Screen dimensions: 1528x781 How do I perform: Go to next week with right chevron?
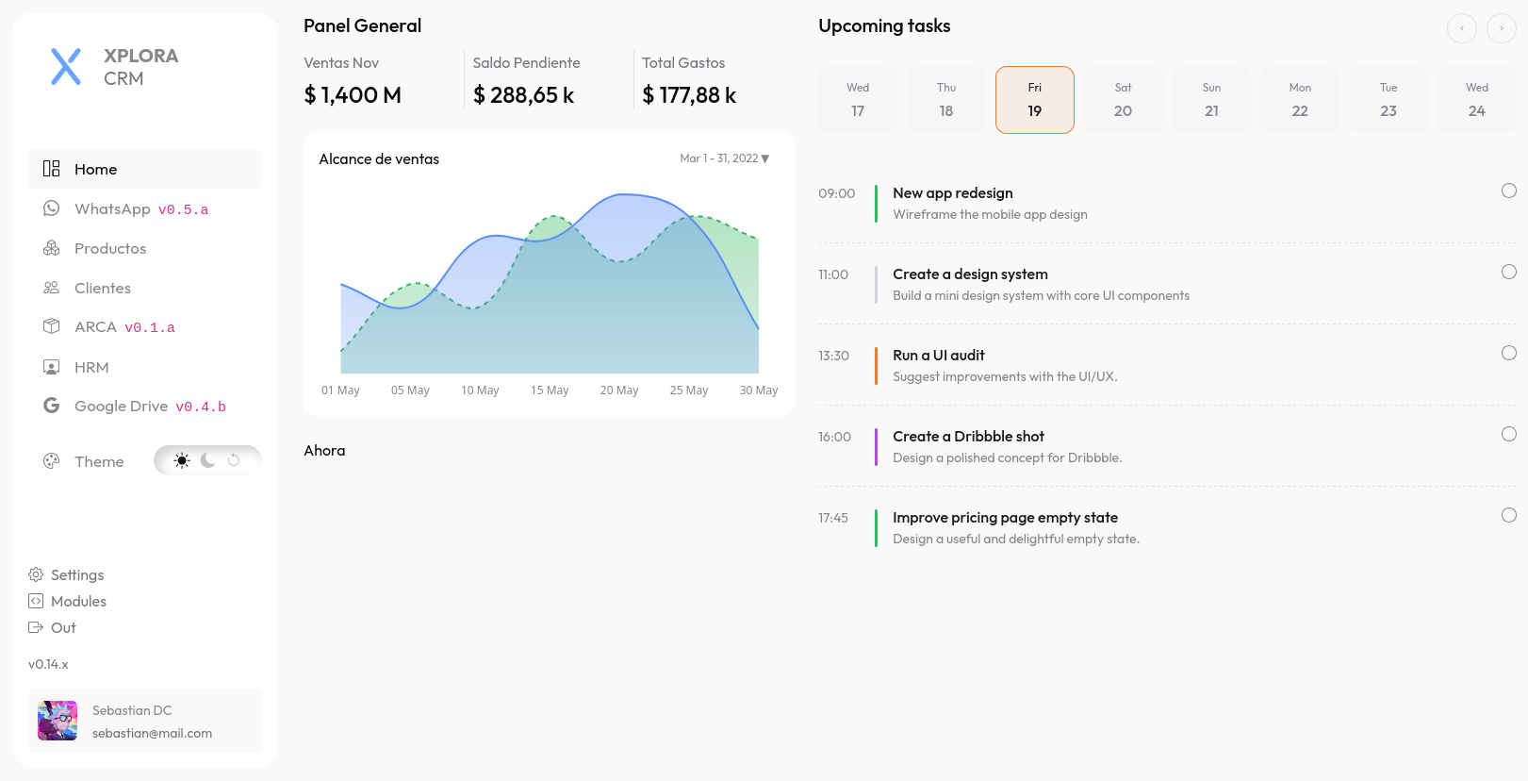point(1501,28)
